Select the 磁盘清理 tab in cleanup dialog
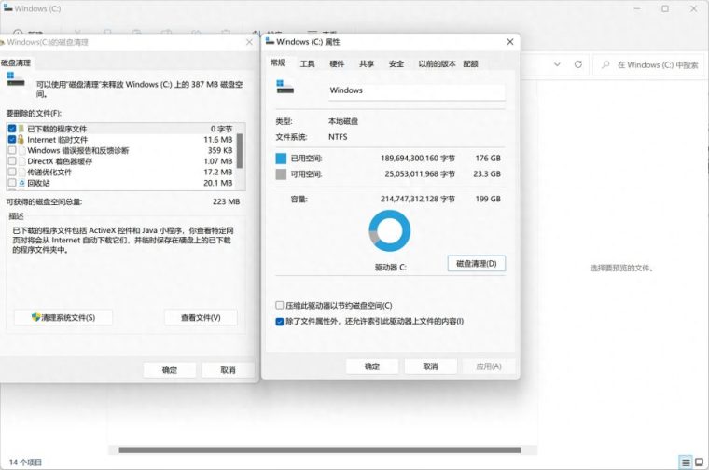The width and height of the screenshot is (709, 470). 16,62
